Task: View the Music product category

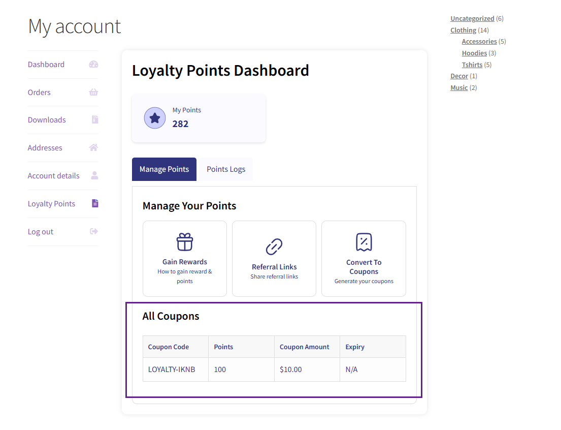Action: tap(459, 87)
